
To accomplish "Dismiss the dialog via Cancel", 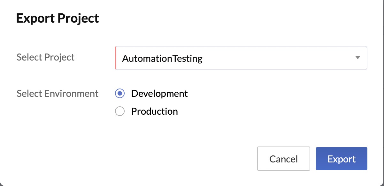I will tap(283, 158).
